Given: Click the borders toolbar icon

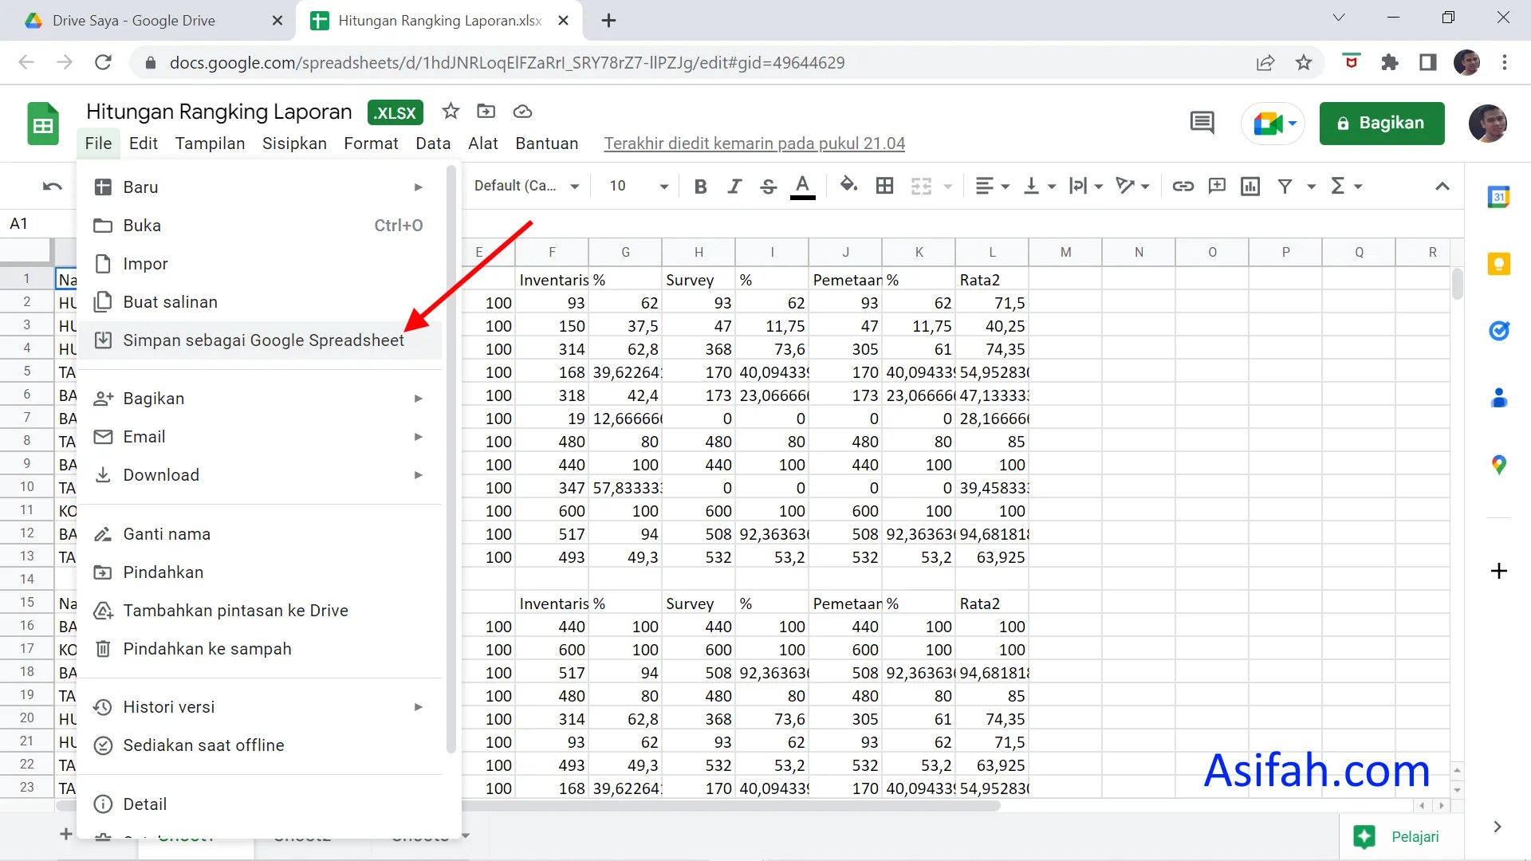Looking at the screenshot, I should pyautogui.click(x=884, y=186).
